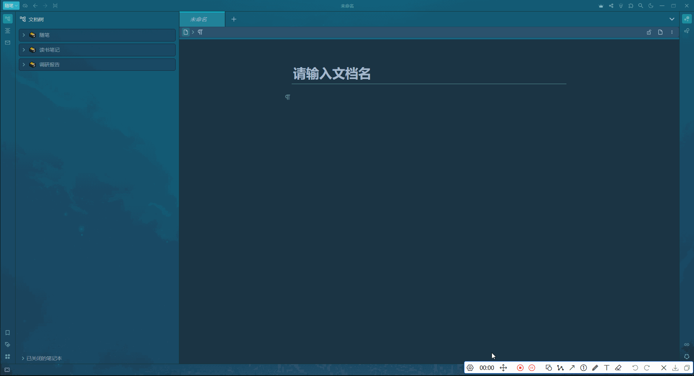Select the arrow annotation tool

pyautogui.click(x=572, y=368)
